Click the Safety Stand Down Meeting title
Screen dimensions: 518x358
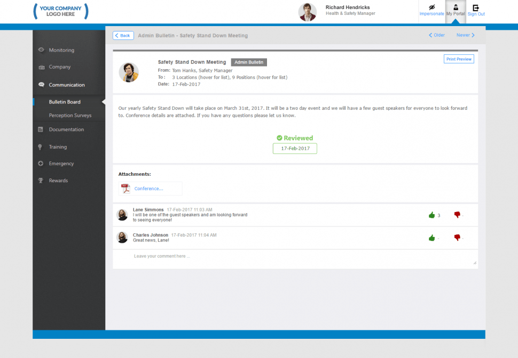tap(192, 62)
